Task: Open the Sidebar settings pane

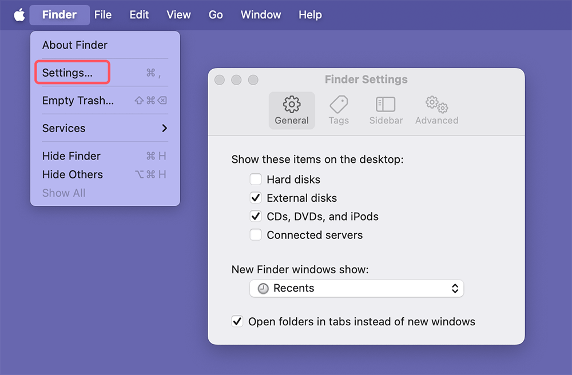Action: click(x=386, y=110)
